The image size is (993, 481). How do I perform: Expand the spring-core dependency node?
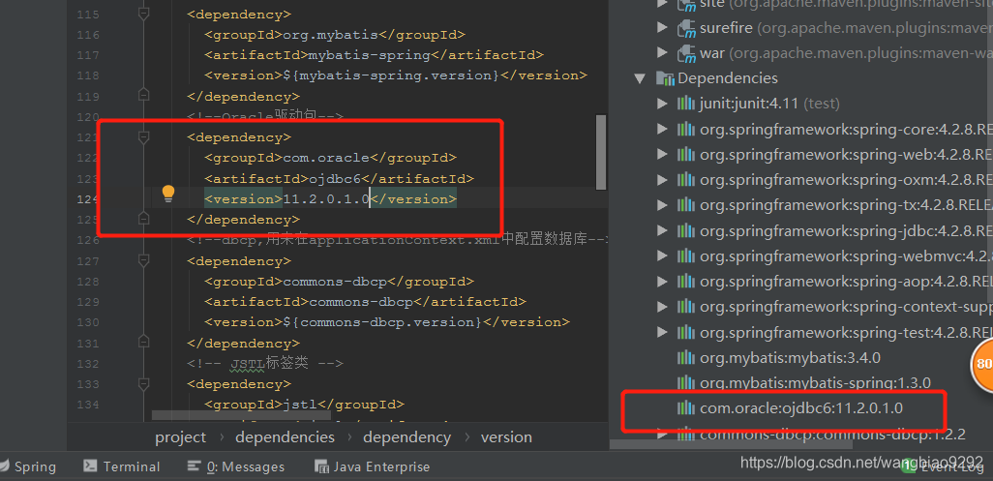click(x=662, y=129)
